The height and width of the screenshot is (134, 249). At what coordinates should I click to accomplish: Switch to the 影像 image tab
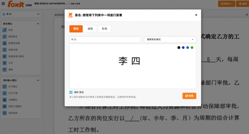(104, 29)
